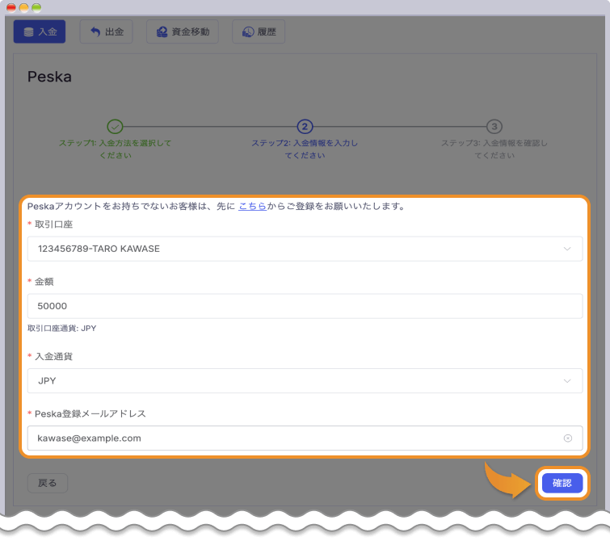
Task: Minimize the window with the yellow button
Action: [x=23, y=7]
